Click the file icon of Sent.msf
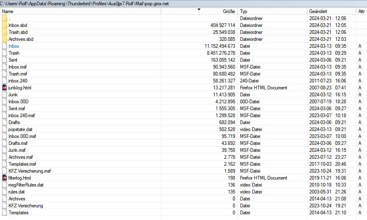 [4, 109]
